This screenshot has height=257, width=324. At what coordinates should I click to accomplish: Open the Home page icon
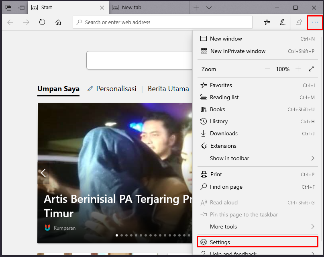point(58,22)
